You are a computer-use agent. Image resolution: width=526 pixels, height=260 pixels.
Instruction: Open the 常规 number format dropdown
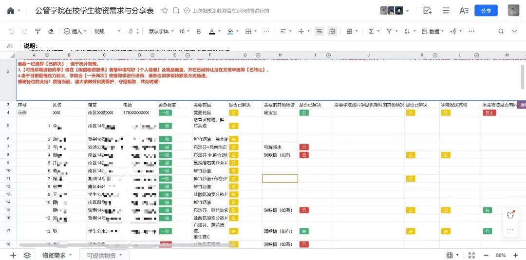[x=107, y=31]
